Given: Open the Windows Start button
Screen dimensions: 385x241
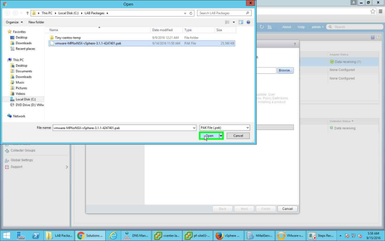Looking at the screenshot, I should [7, 235].
